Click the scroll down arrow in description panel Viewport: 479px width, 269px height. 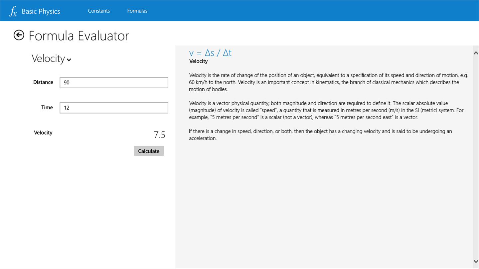tap(476, 262)
